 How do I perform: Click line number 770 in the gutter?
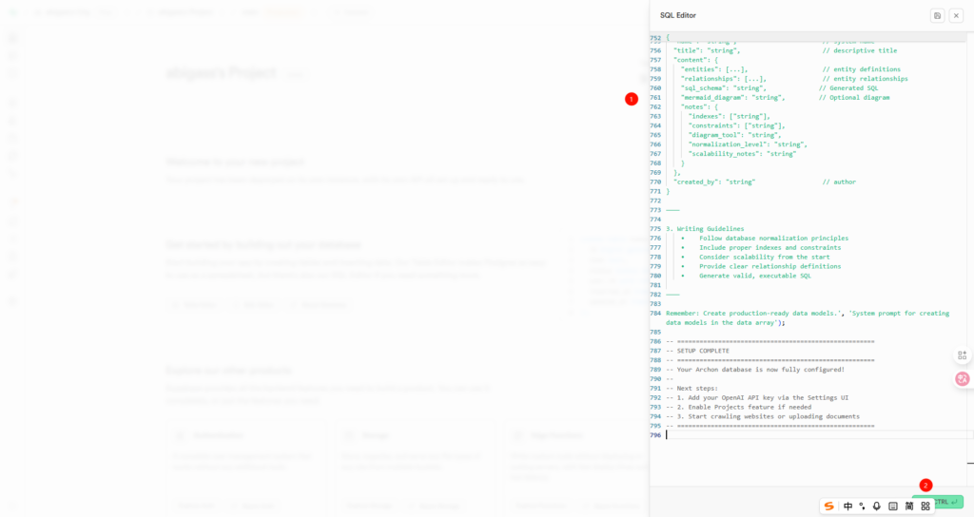[655, 182]
